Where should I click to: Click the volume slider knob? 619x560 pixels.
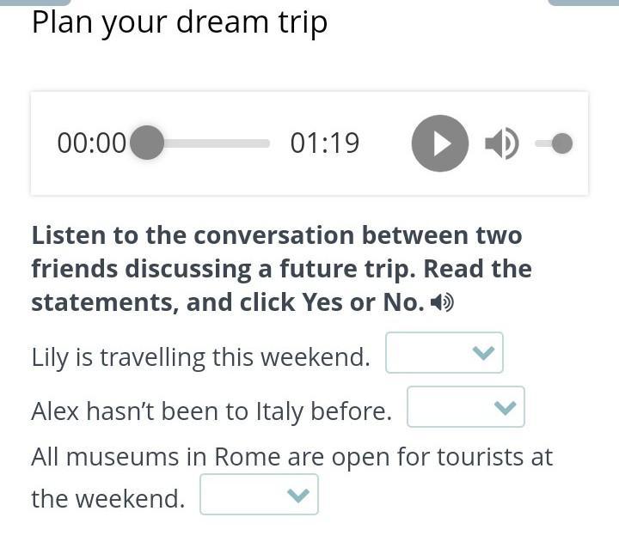[562, 143]
